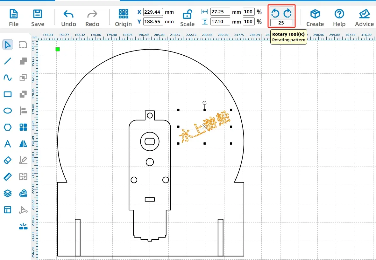This screenshot has height=260, width=376.
Task: Select the Rectangle tool
Action: pyautogui.click(x=8, y=94)
